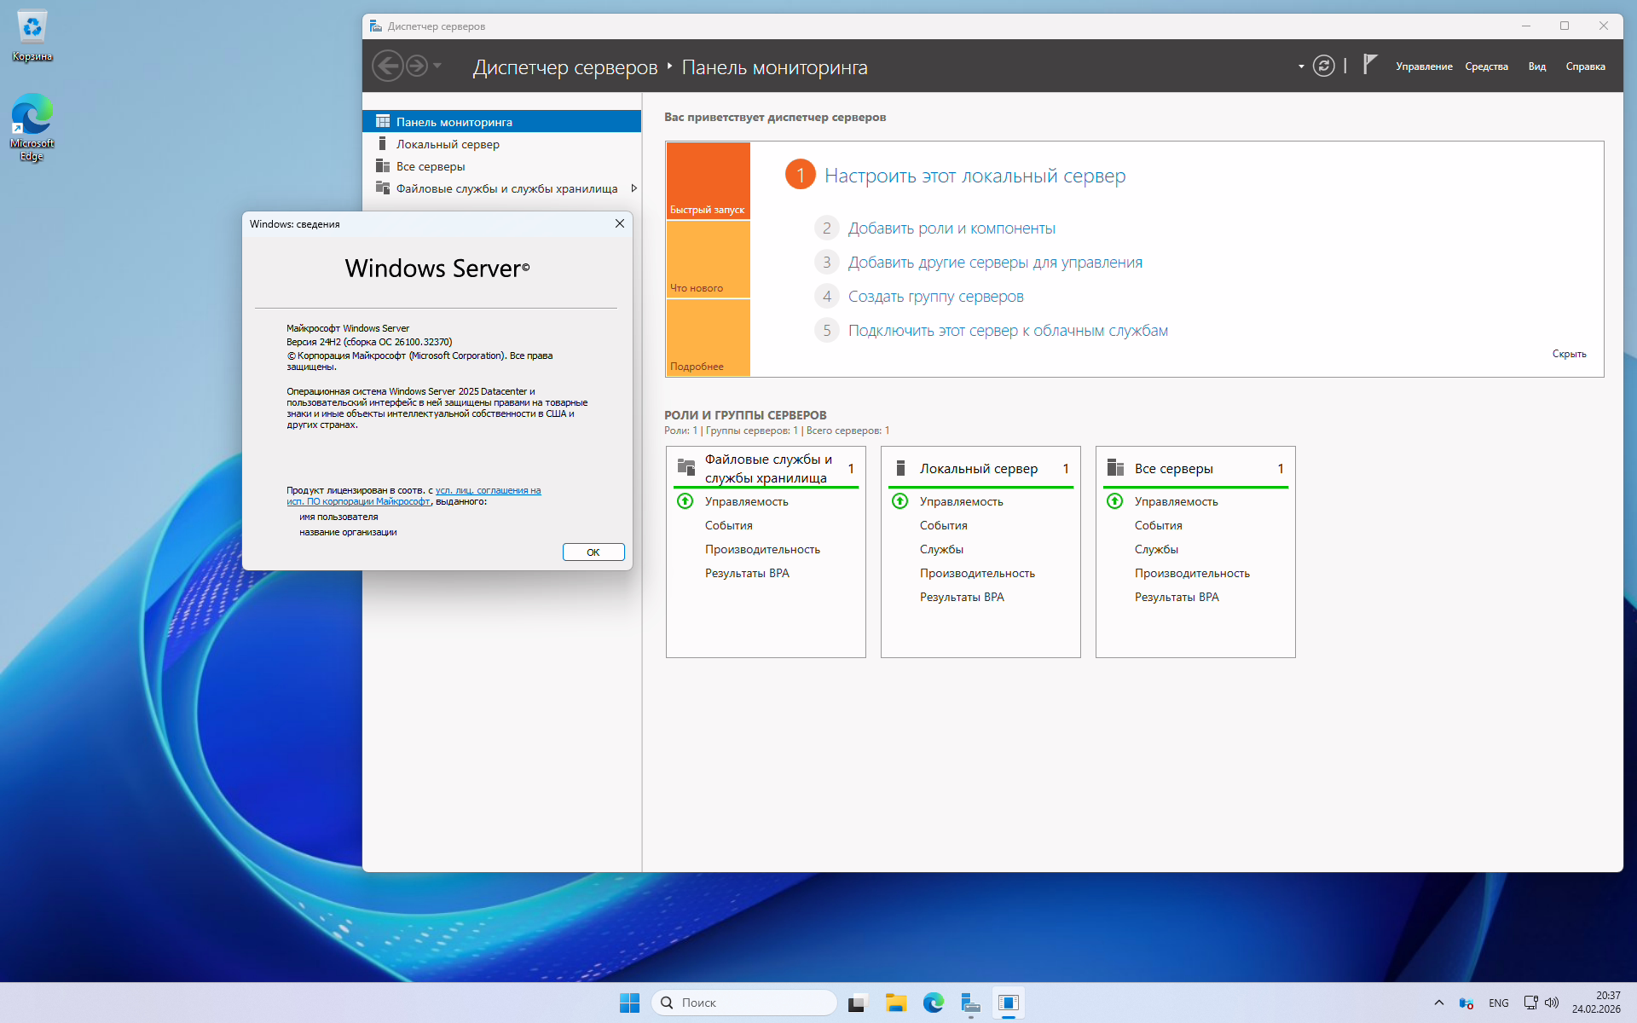Click green Управляемость icon in Локальный сервер tile

point(899,501)
